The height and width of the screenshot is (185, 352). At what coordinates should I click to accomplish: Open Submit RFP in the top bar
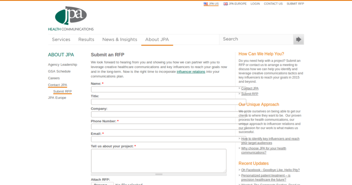tap(295, 4)
